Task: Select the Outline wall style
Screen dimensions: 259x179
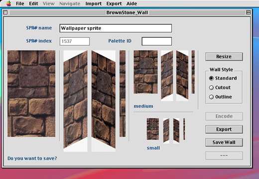Action: [220, 97]
